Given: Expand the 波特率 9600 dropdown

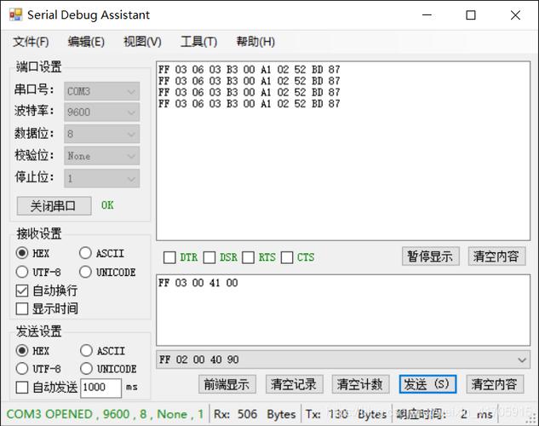Looking at the screenshot, I should point(101,112).
